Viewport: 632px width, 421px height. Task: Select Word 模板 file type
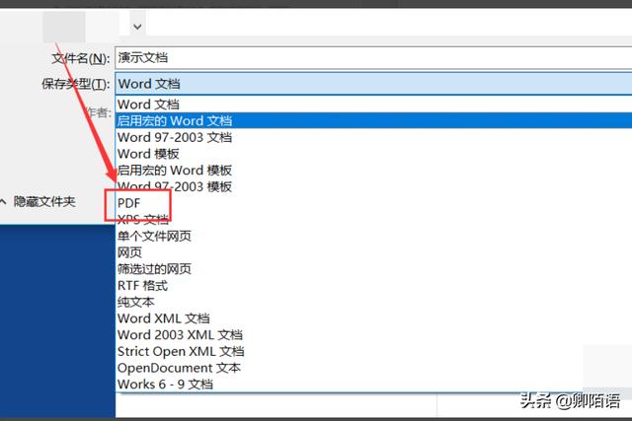tap(148, 154)
